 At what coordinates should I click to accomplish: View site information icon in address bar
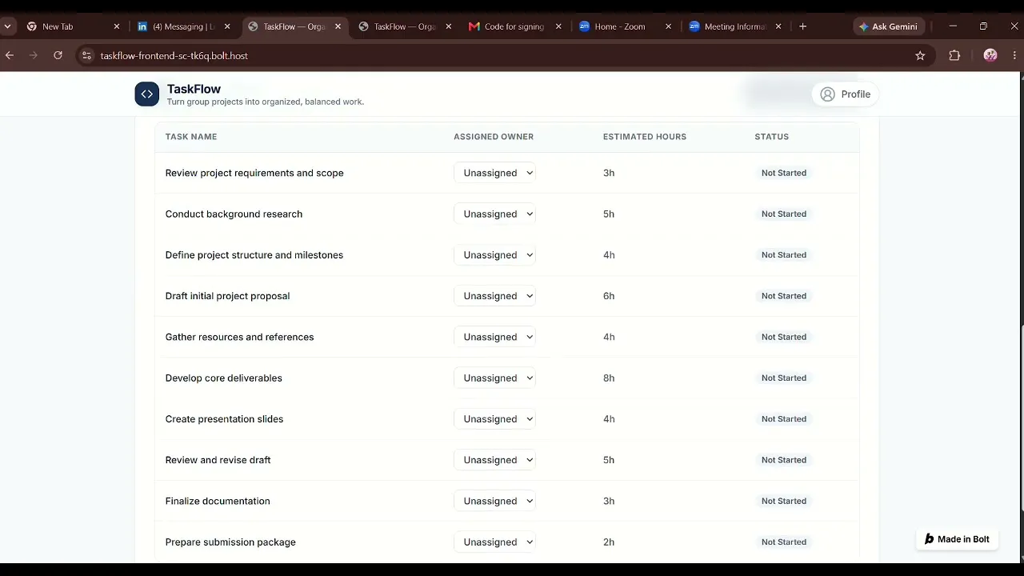pyautogui.click(x=86, y=55)
